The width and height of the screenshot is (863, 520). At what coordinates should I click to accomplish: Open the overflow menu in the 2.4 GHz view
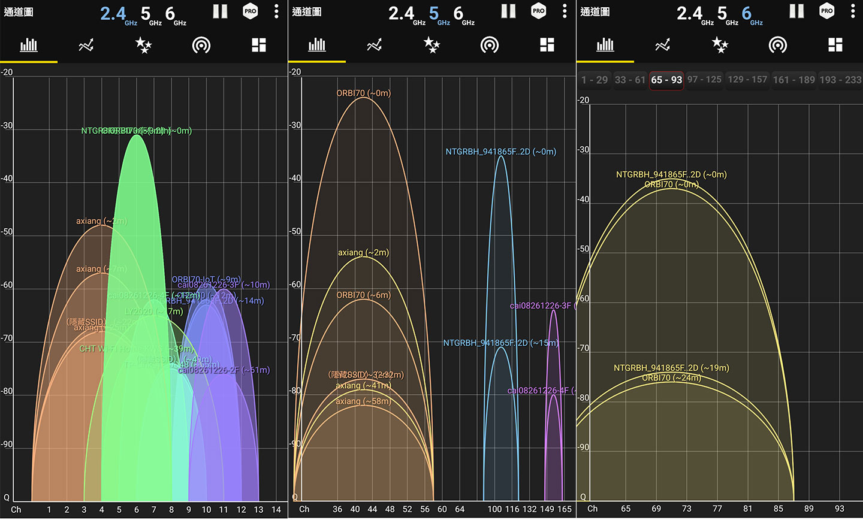click(276, 11)
